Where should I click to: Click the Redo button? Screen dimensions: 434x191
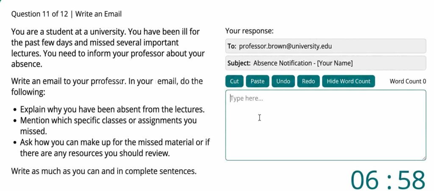pos(308,81)
